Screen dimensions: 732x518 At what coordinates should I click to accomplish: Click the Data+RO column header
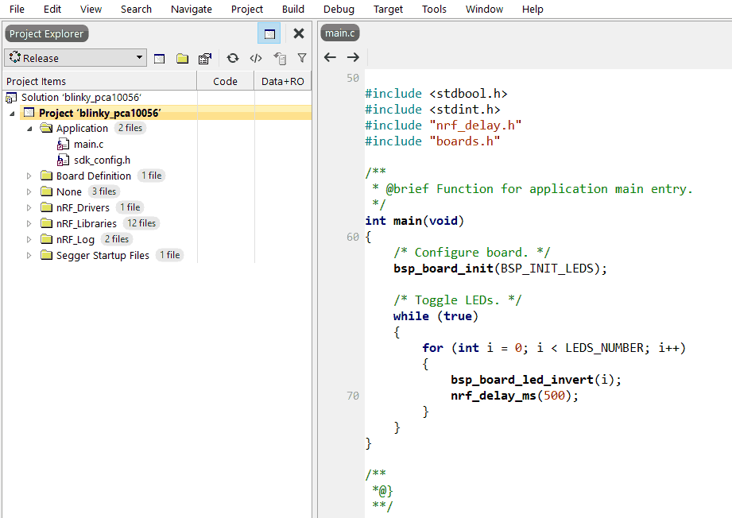(282, 81)
